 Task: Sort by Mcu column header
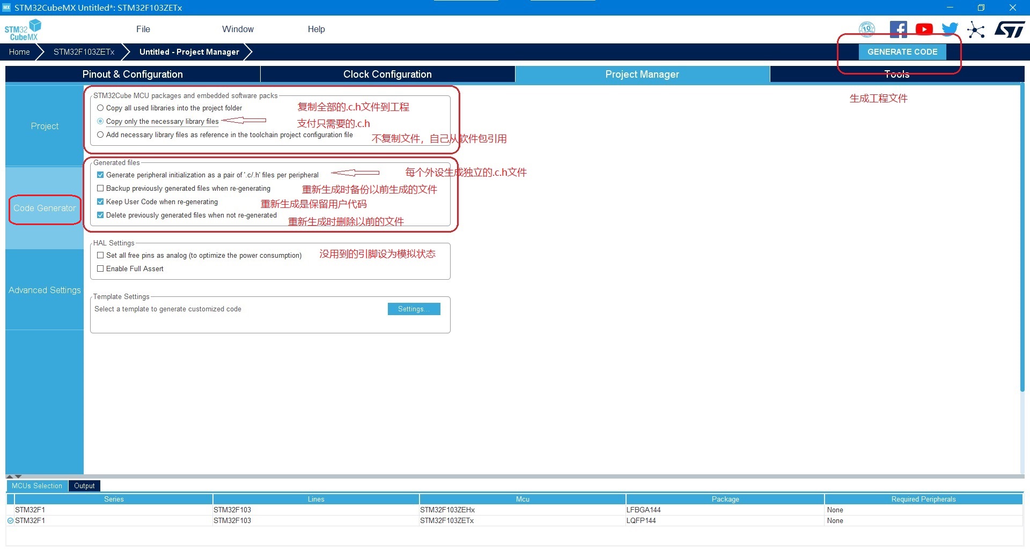pyautogui.click(x=523, y=499)
